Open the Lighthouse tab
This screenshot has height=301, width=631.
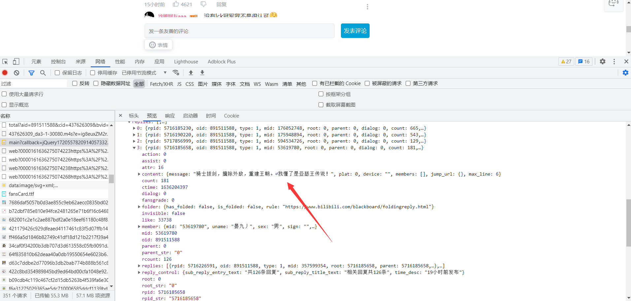(x=186, y=62)
